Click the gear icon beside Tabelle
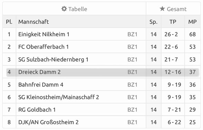The image size is (203, 130). pyautogui.click(x=64, y=9)
